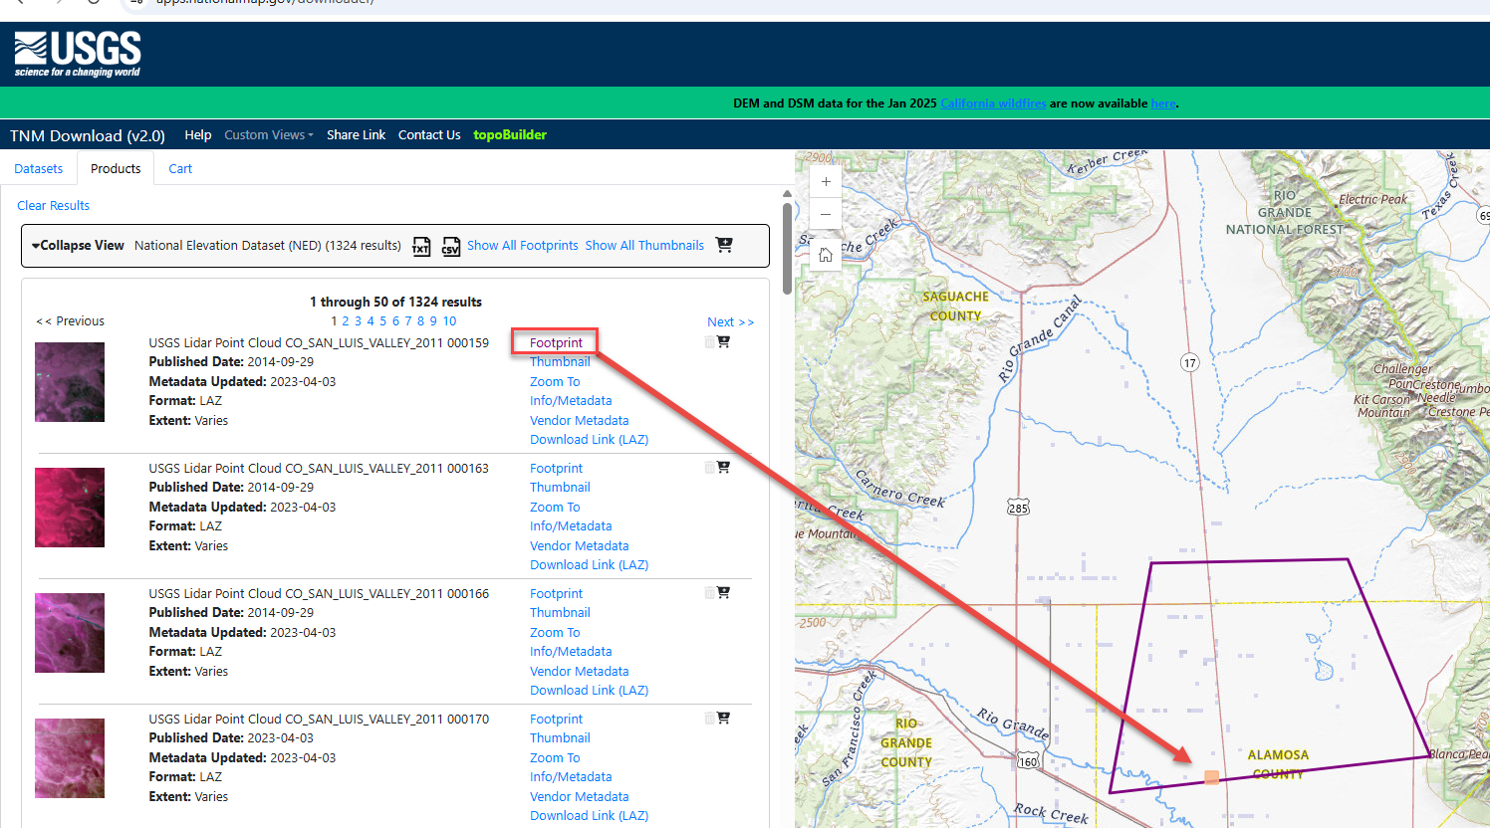This screenshot has height=828, width=1490.
Task: Export results list as TXT file
Action: 421,246
